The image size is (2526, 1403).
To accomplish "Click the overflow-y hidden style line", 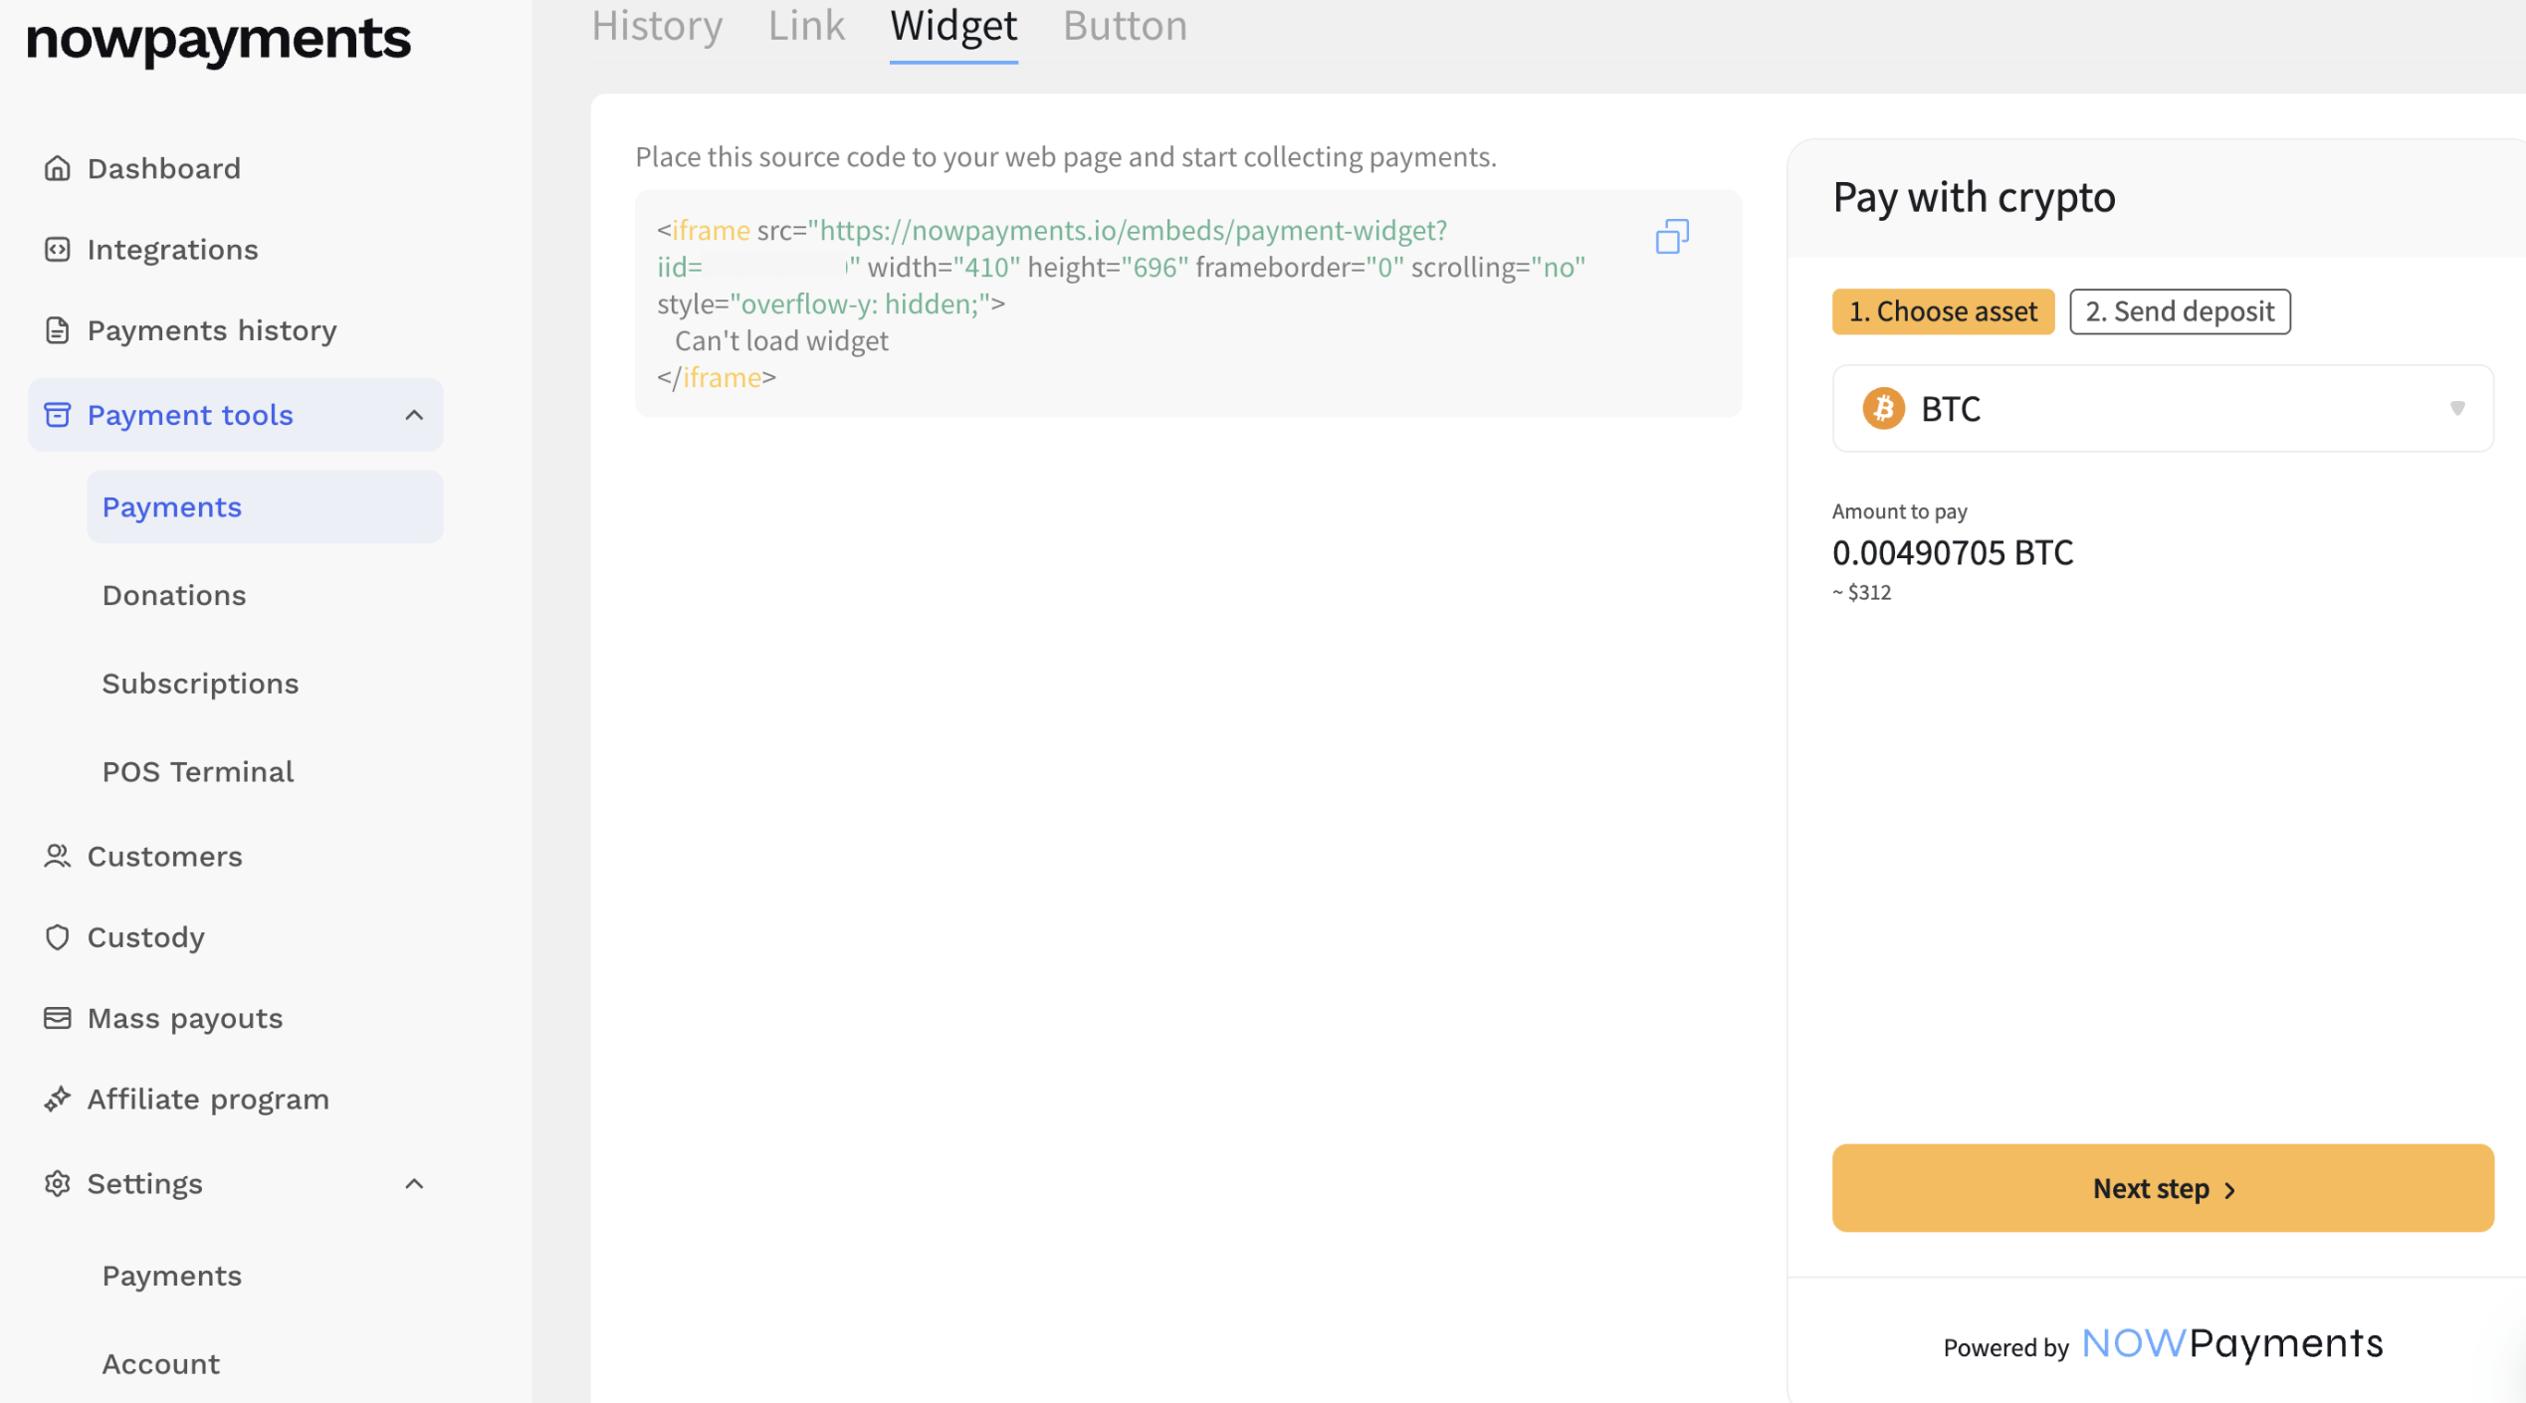I will pyautogui.click(x=831, y=303).
